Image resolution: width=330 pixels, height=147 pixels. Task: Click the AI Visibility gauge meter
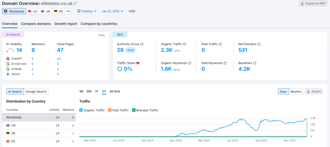point(10,50)
